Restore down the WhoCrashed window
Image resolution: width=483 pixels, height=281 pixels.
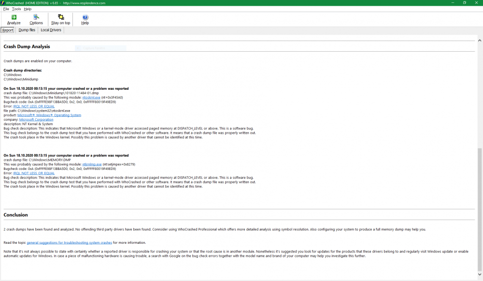465,3
